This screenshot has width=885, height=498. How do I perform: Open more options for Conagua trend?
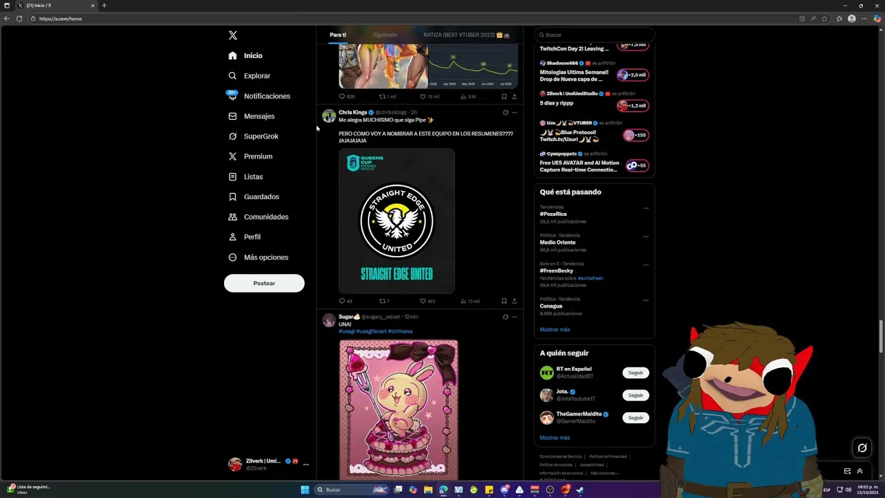pos(646,300)
